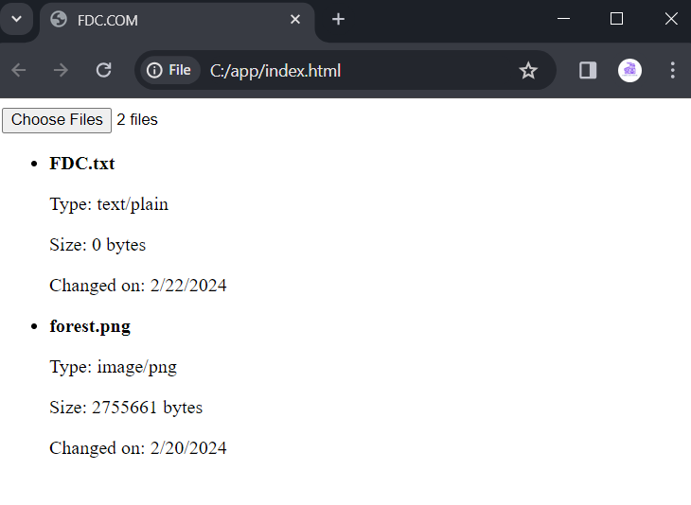Go forward to next page

62,70
